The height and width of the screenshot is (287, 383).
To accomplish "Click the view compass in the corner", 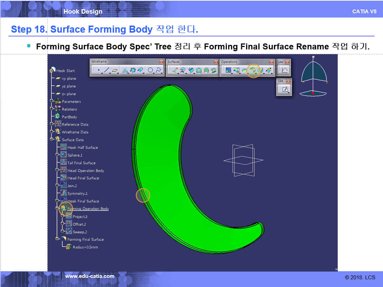I will coord(313,76).
